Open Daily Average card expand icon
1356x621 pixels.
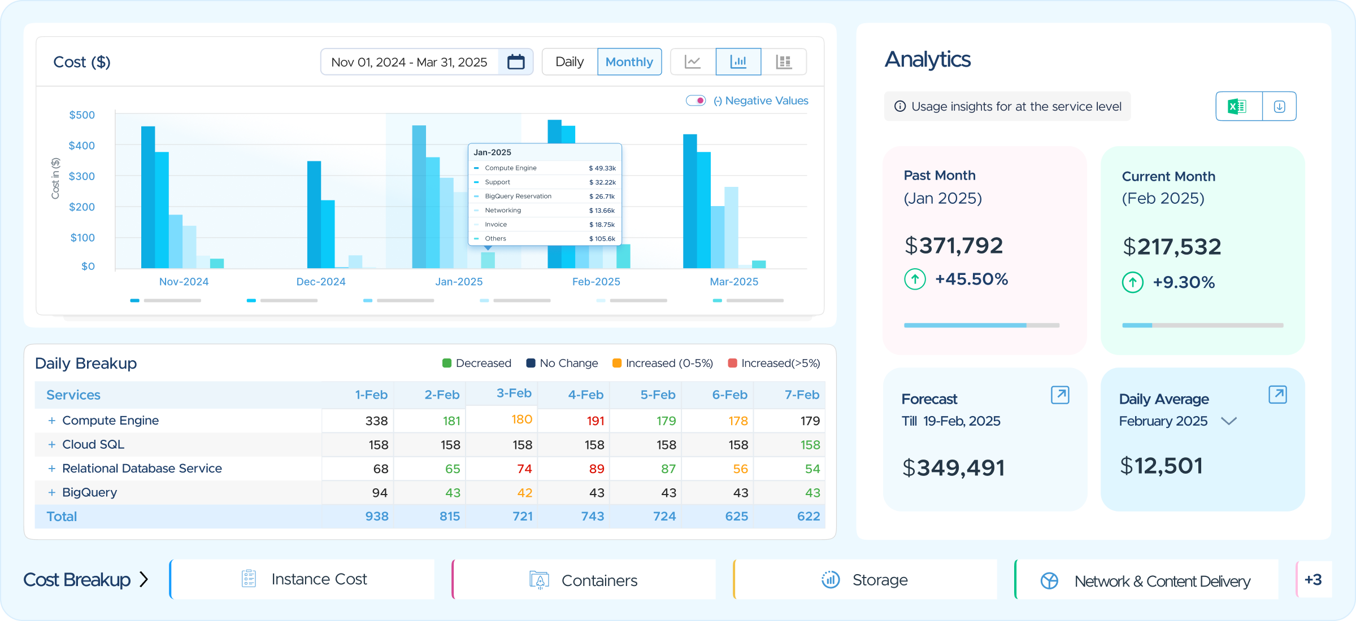click(x=1277, y=395)
